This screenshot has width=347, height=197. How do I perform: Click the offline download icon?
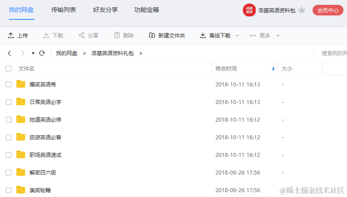[x=203, y=35]
